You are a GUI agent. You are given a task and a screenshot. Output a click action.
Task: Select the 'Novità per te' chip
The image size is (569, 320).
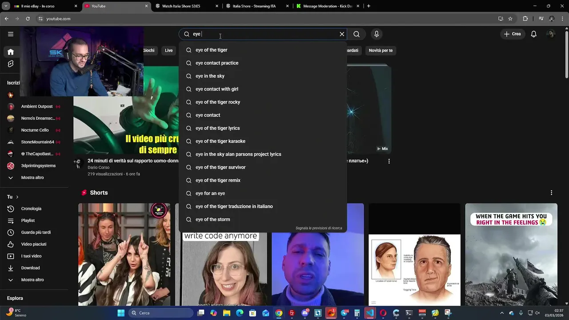pyautogui.click(x=381, y=50)
